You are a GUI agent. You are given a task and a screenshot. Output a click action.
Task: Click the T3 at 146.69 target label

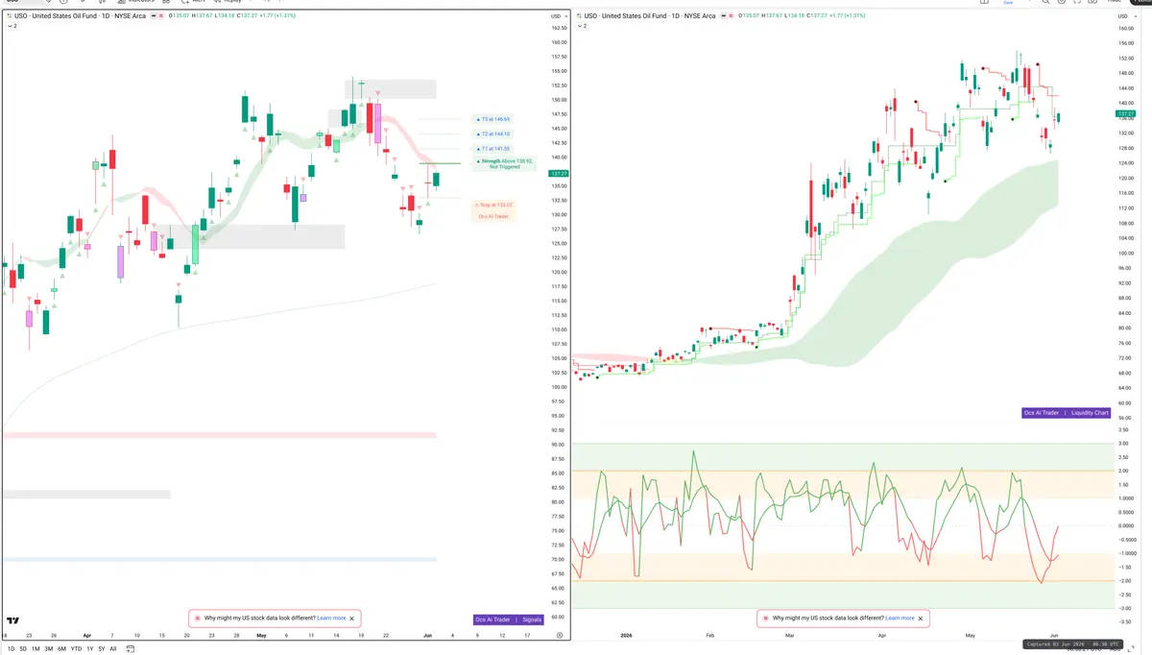[492, 119]
